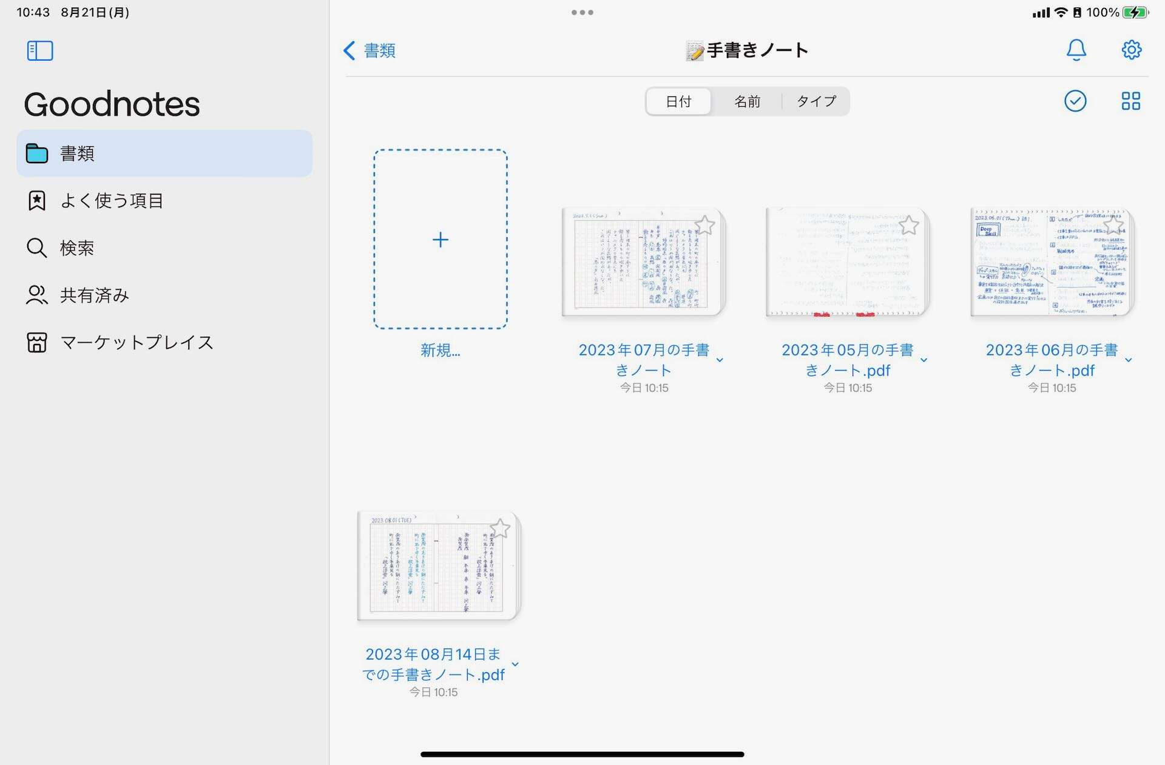Click the よく使う項目 bookmark icon
The image size is (1165, 765).
coord(37,201)
